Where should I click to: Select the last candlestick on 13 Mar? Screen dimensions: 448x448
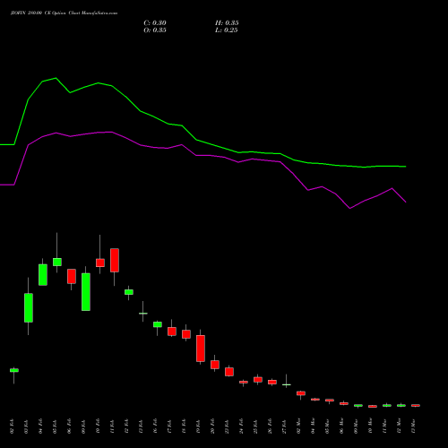click(x=416, y=405)
